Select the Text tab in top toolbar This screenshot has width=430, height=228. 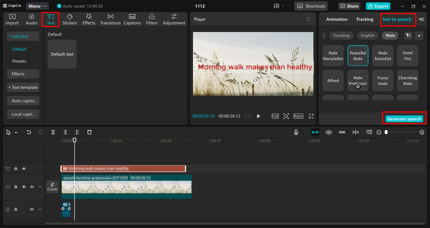51,19
